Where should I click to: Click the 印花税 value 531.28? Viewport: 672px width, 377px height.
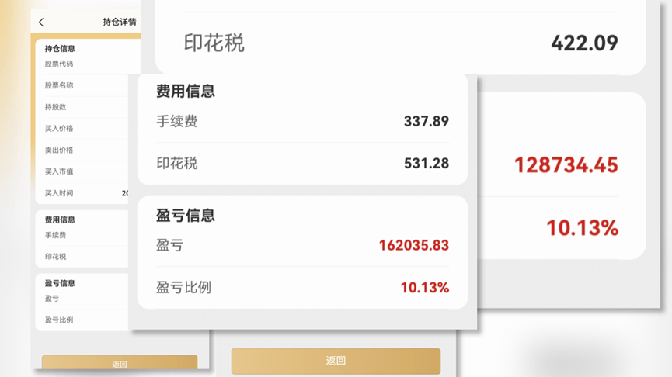coord(426,163)
